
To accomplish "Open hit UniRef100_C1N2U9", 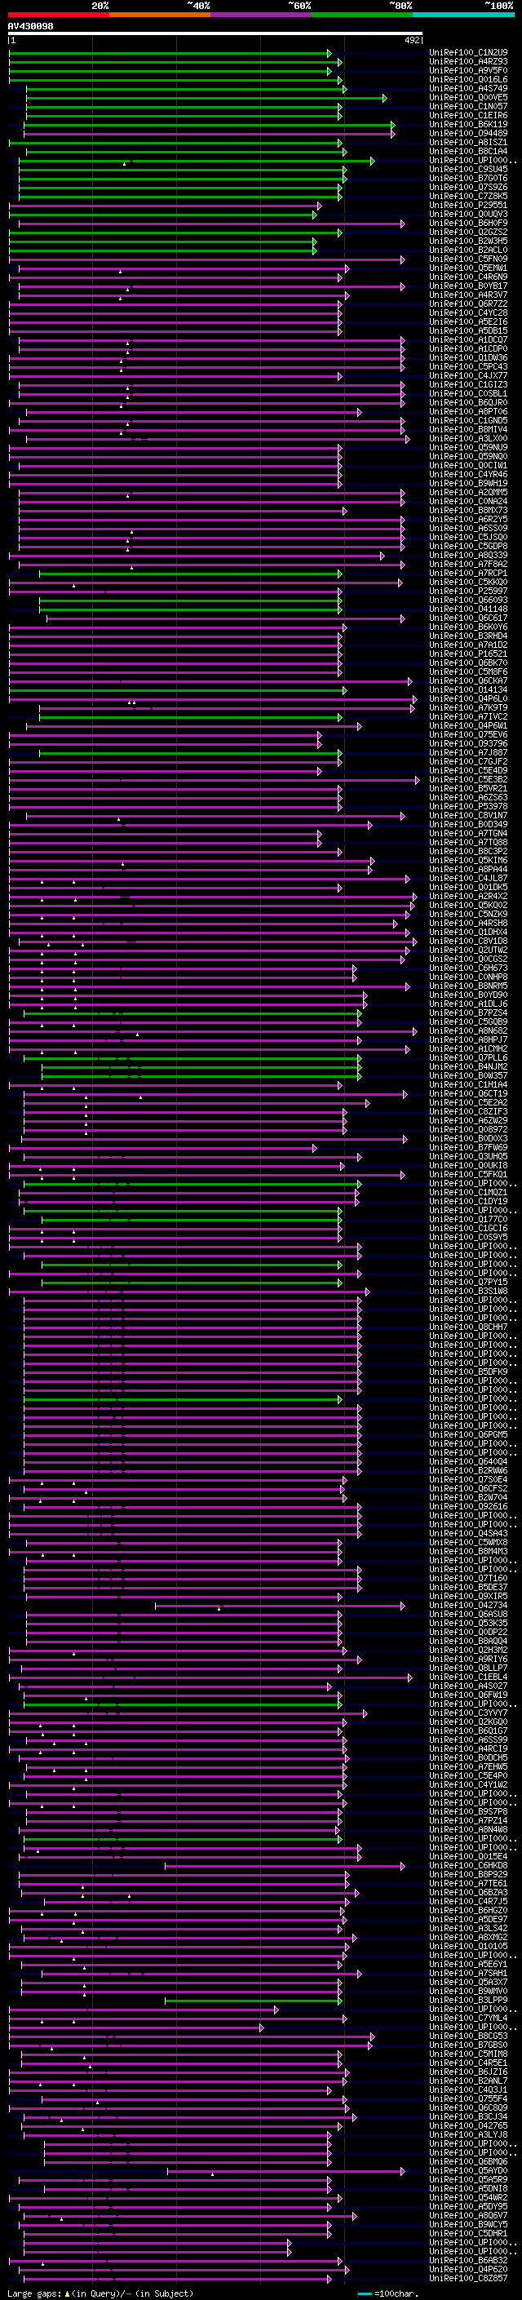I will pyautogui.click(x=468, y=53).
